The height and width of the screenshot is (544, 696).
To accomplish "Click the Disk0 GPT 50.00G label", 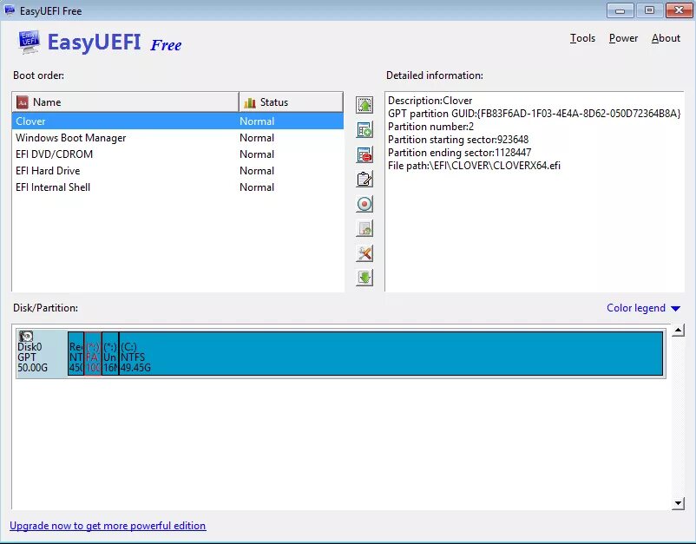I will 32,357.
